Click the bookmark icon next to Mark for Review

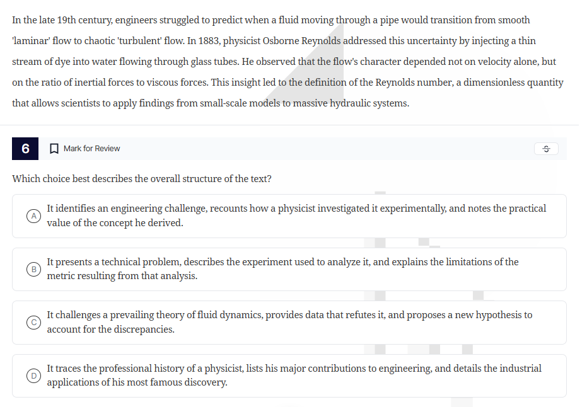pyautogui.click(x=54, y=148)
